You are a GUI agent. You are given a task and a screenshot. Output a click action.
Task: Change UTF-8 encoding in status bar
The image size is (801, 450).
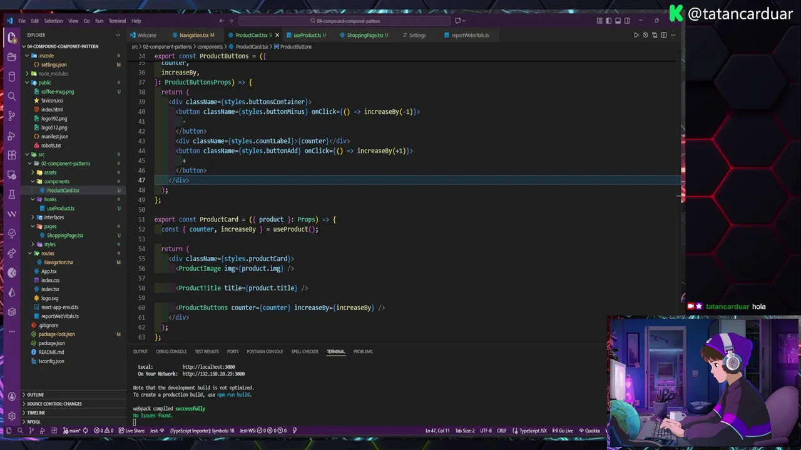(485, 431)
